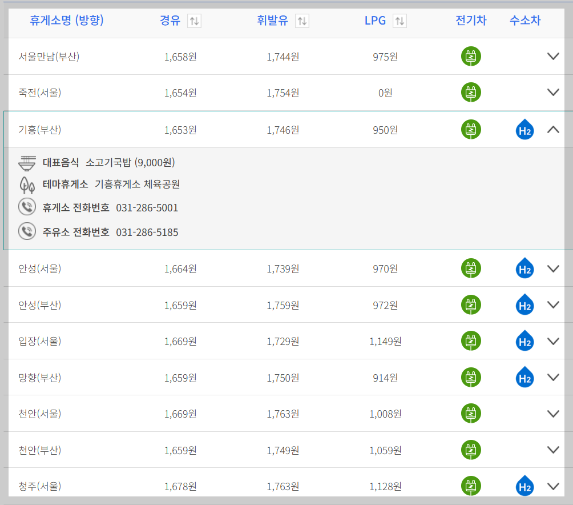Toggle the 경유 price sort control
This screenshot has width=573, height=505.
click(194, 21)
